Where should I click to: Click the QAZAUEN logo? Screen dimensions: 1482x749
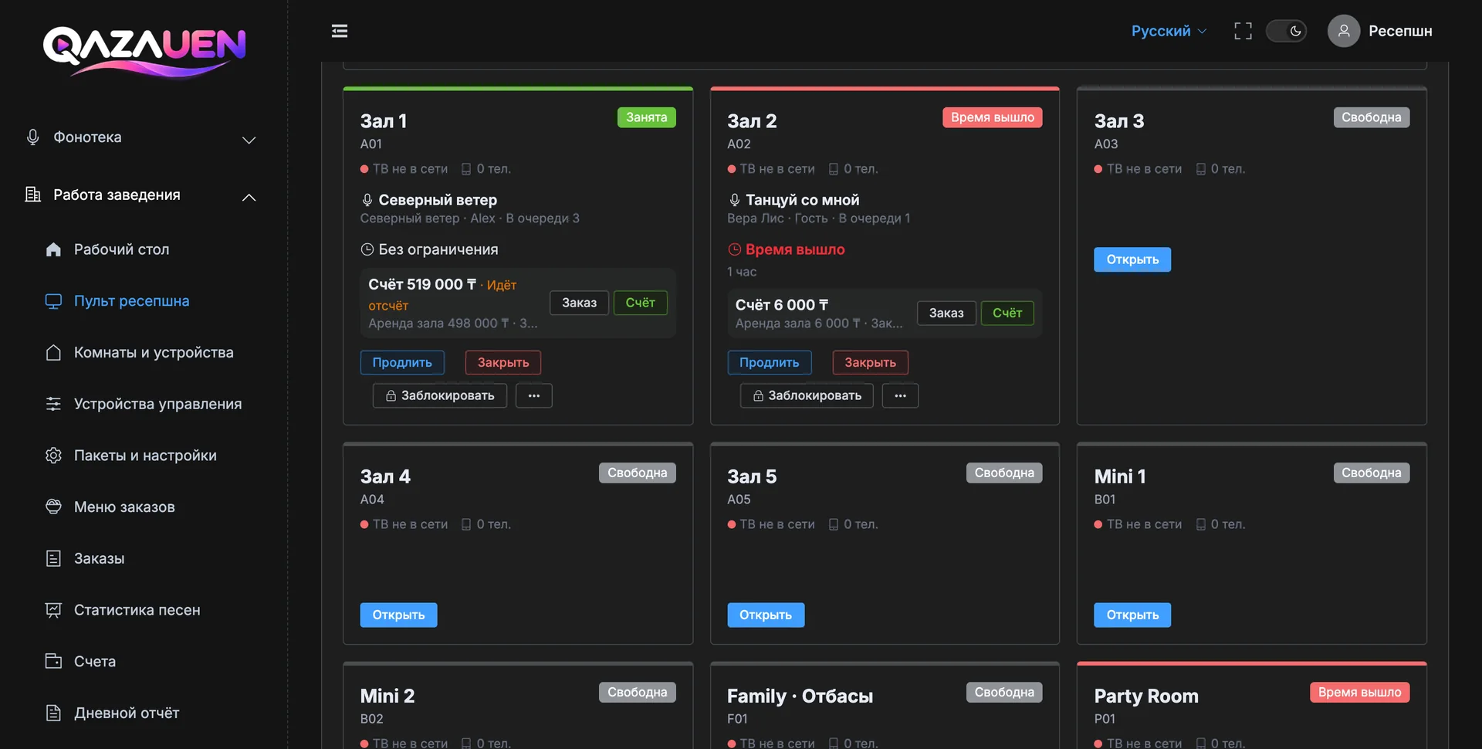pos(144,52)
